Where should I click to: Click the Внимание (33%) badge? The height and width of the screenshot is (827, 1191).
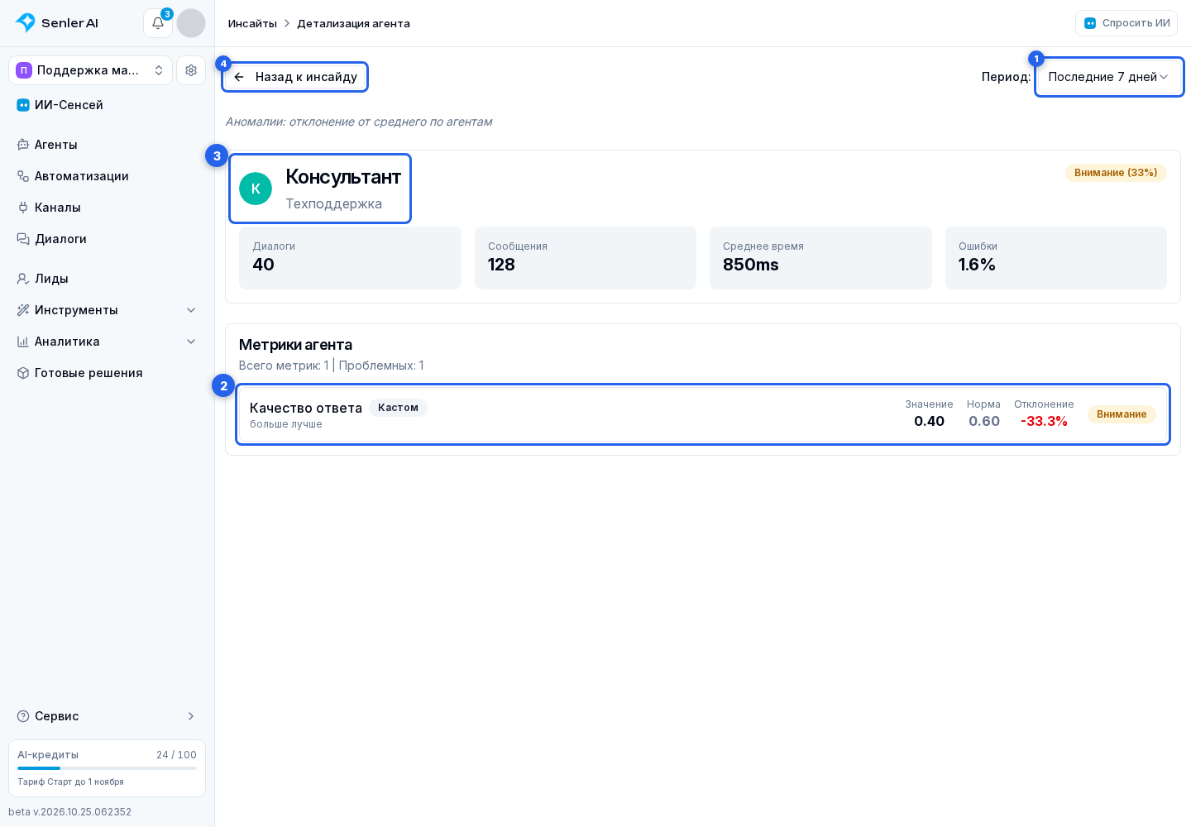1116,173
